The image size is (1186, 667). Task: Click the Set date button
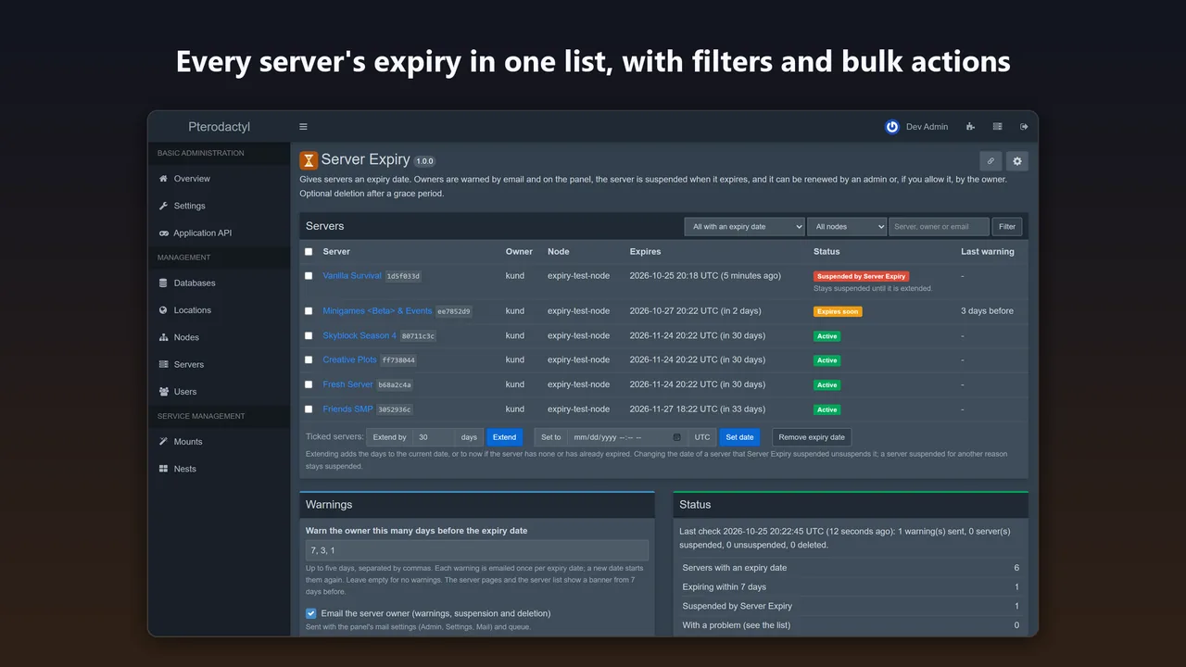pyautogui.click(x=739, y=437)
